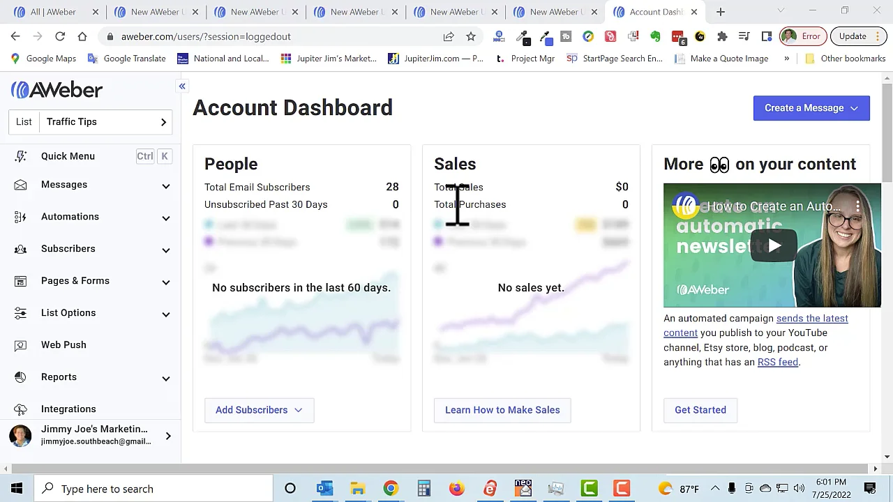Open the video's three-dot options menu
Image resolution: width=893 pixels, height=502 pixels.
coord(857,206)
